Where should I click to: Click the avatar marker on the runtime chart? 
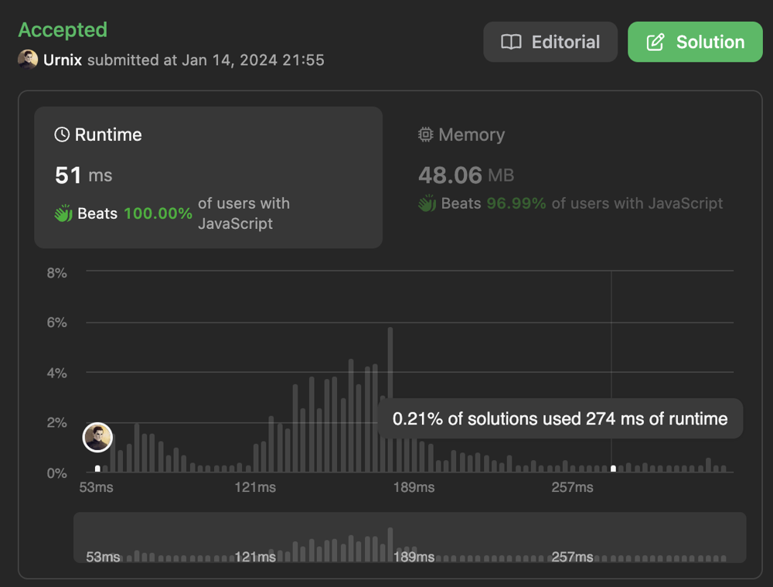[x=97, y=437]
